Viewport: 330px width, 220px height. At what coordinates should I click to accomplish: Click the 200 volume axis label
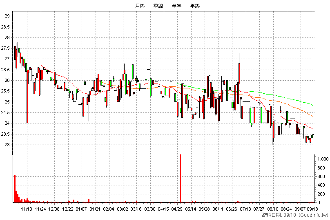[321, 194]
